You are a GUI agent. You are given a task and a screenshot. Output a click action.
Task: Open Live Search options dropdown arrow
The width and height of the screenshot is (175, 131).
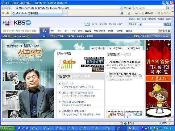coord(172,8)
